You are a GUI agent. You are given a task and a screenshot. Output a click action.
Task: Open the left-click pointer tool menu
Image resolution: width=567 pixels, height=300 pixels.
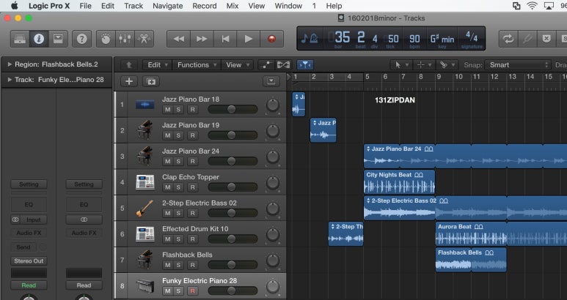[x=401, y=65]
